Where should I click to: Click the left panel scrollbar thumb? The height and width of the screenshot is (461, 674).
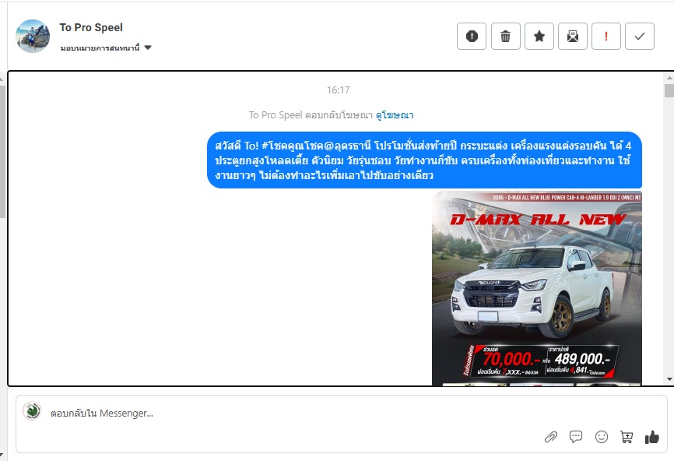2,151
